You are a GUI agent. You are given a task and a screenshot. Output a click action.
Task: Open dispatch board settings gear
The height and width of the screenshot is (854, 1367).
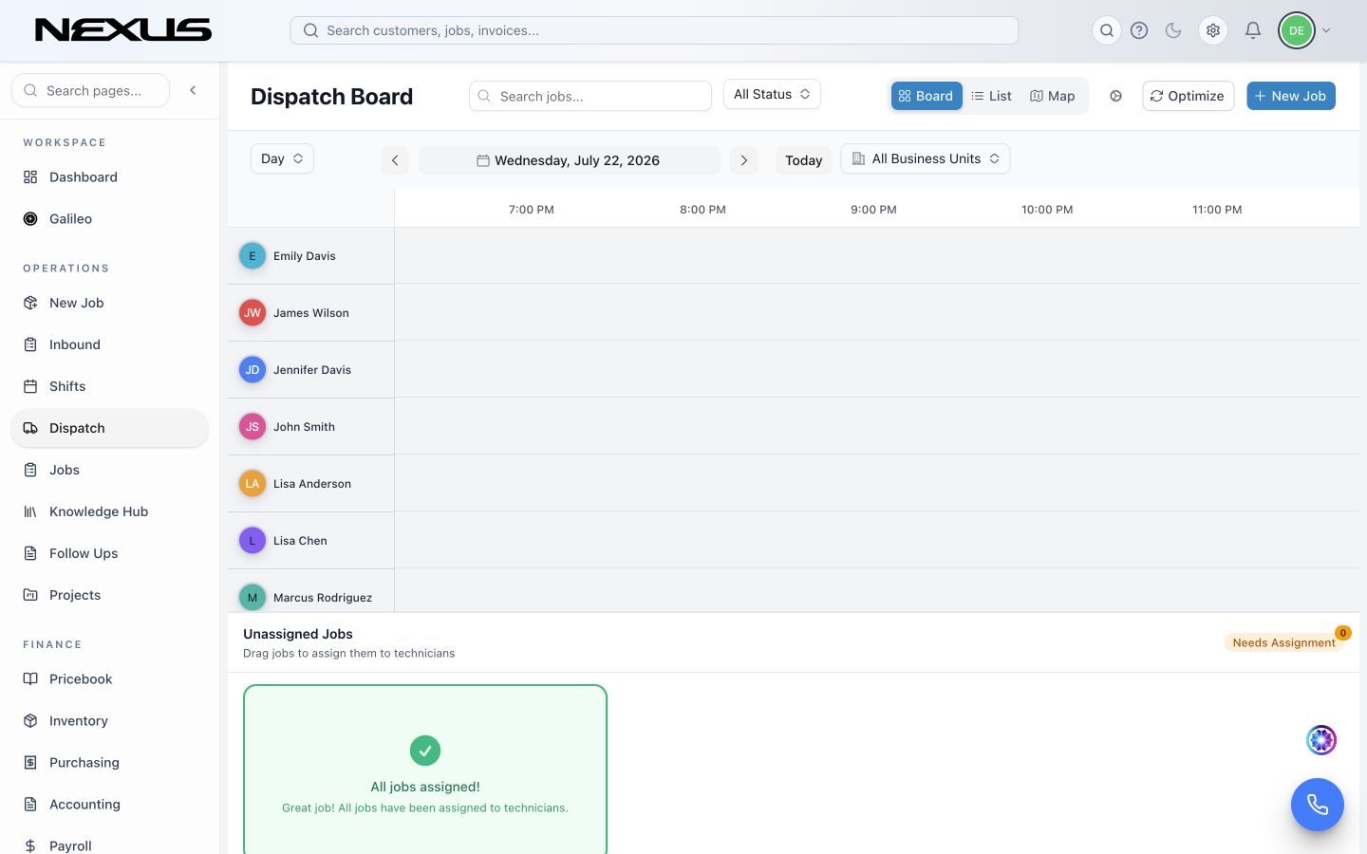click(1116, 96)
